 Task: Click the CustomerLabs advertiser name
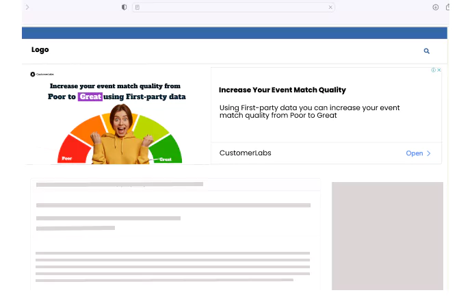pos(246,153)
